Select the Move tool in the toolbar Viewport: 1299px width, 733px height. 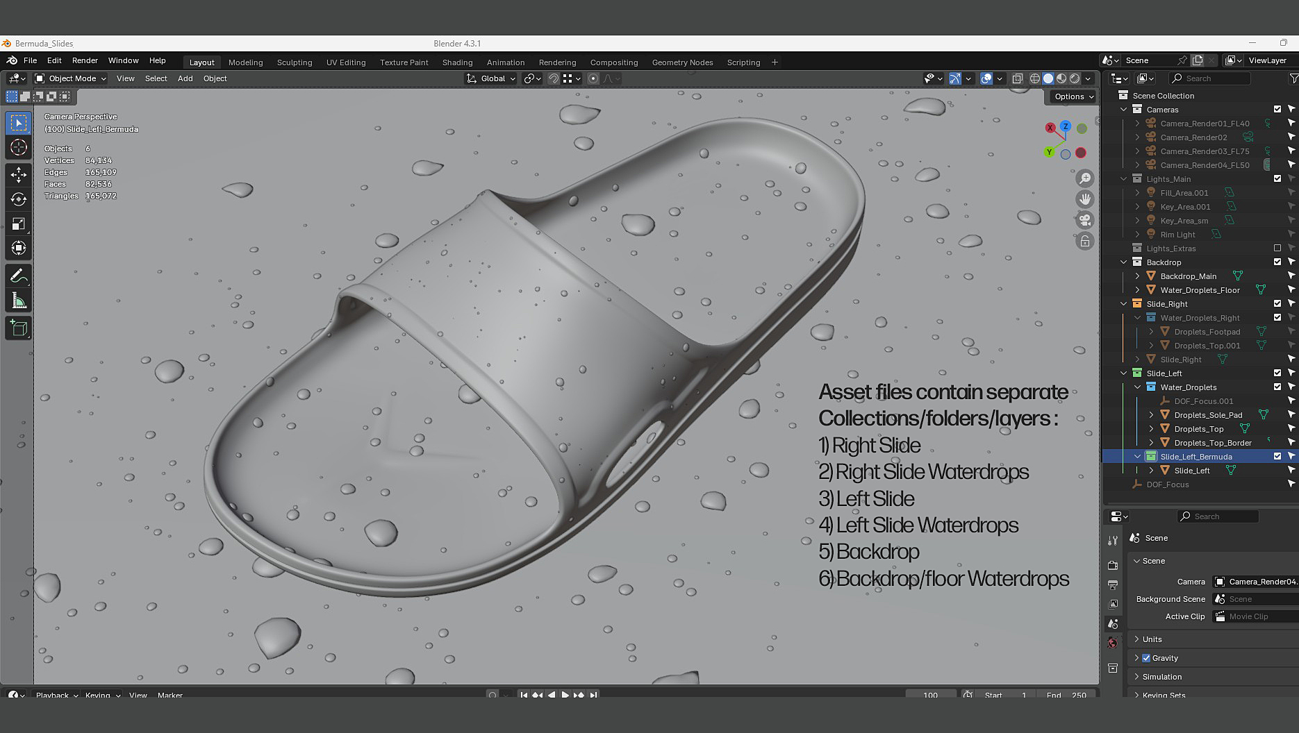tap(19, 175)
